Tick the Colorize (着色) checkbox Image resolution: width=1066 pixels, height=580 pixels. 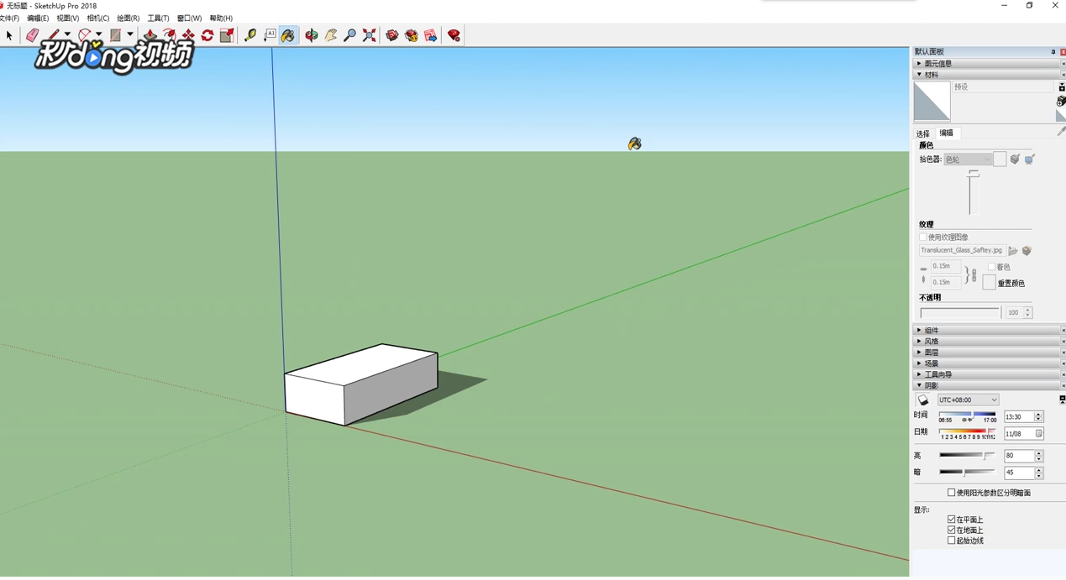tap(991, 267)
